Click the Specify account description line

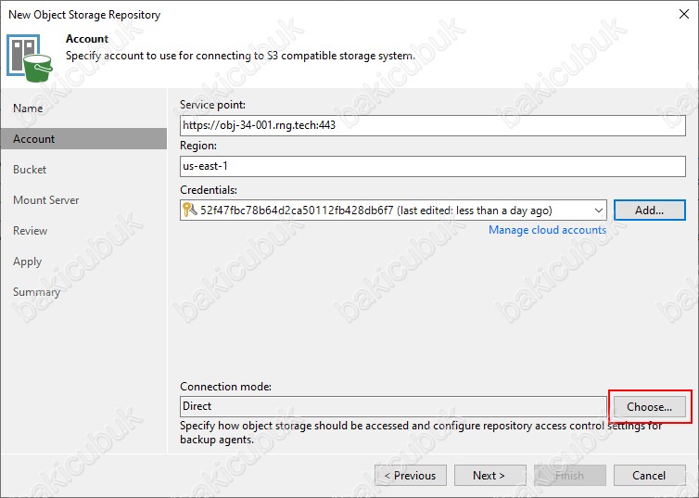pyautogui.click(x=241, y=57)
